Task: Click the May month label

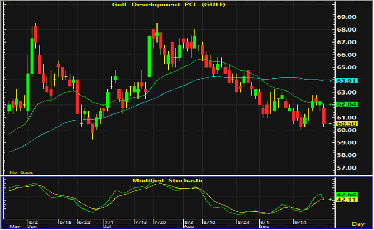Action: click(x=15, y=226)
